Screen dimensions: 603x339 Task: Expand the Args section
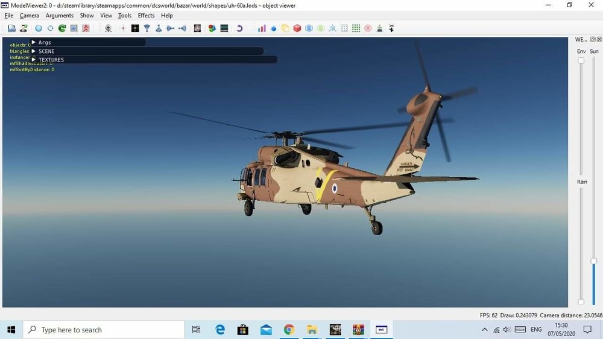click(34, 42)
